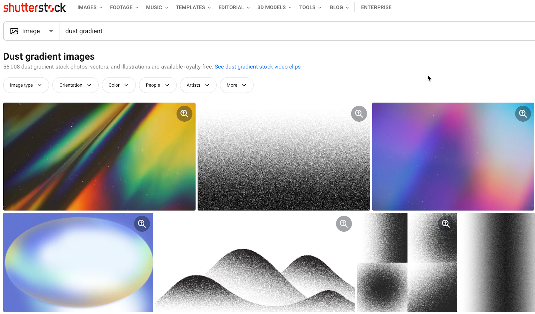Open the Artists filter
535x314 pixels.
tap(198, 85)
